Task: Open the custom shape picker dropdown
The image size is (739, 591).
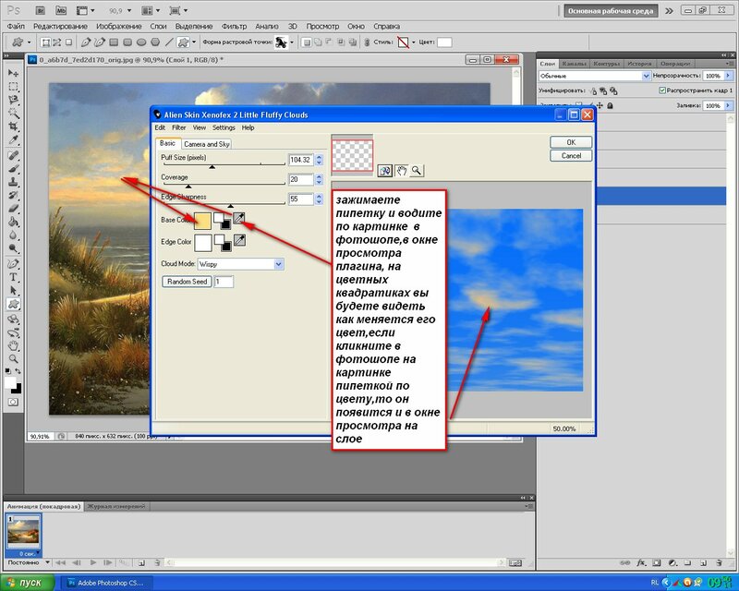Action: click(x=292, y=42)
